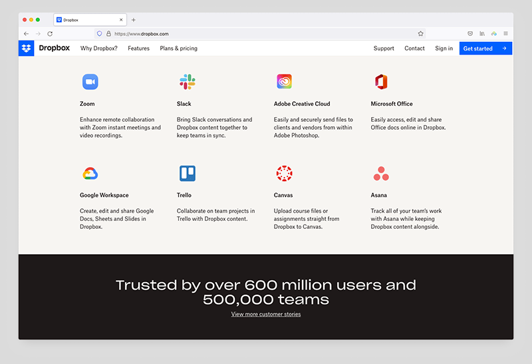Image resolution: width=532 pixels, height=364 pixels.
Task: Click the Get started button
Action: 485,48
